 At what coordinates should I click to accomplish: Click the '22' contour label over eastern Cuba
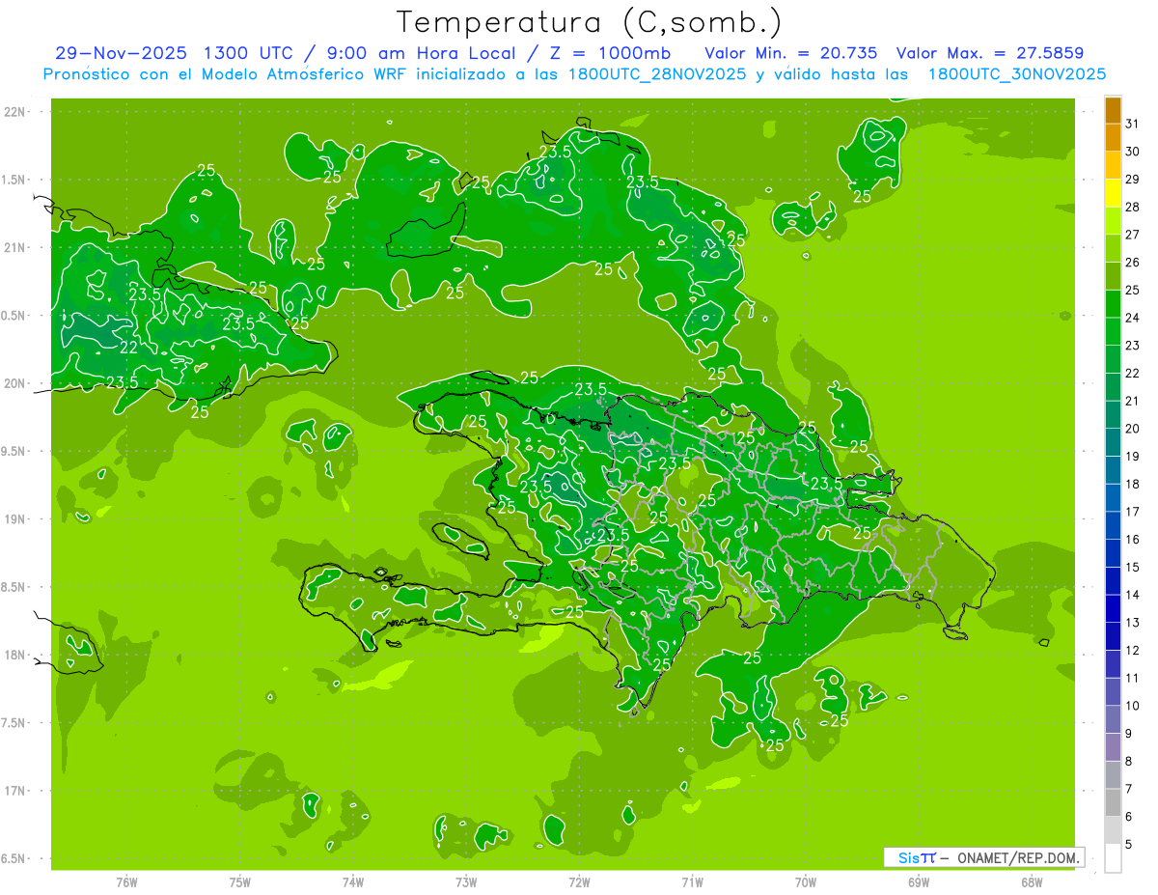tap(128, 348)
